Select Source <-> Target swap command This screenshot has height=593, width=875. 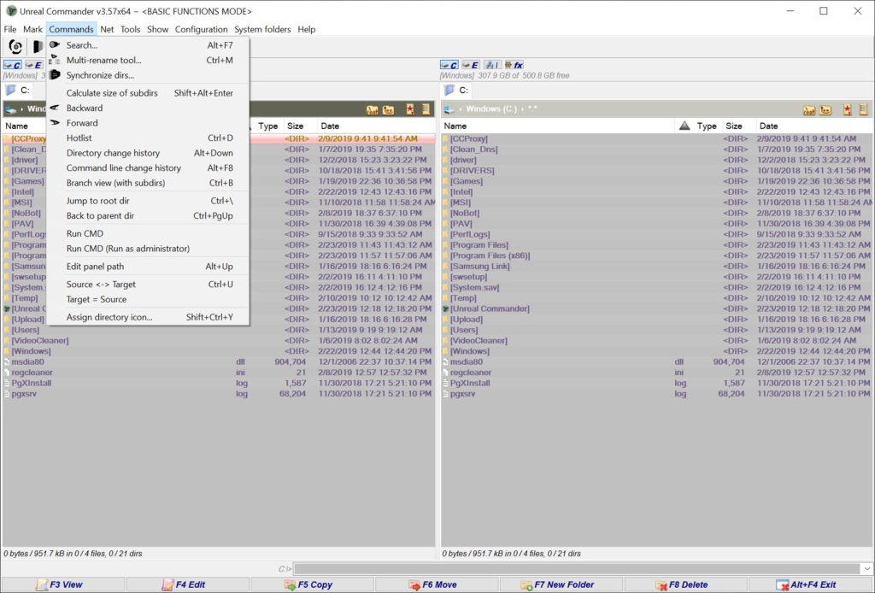(148, 285)
